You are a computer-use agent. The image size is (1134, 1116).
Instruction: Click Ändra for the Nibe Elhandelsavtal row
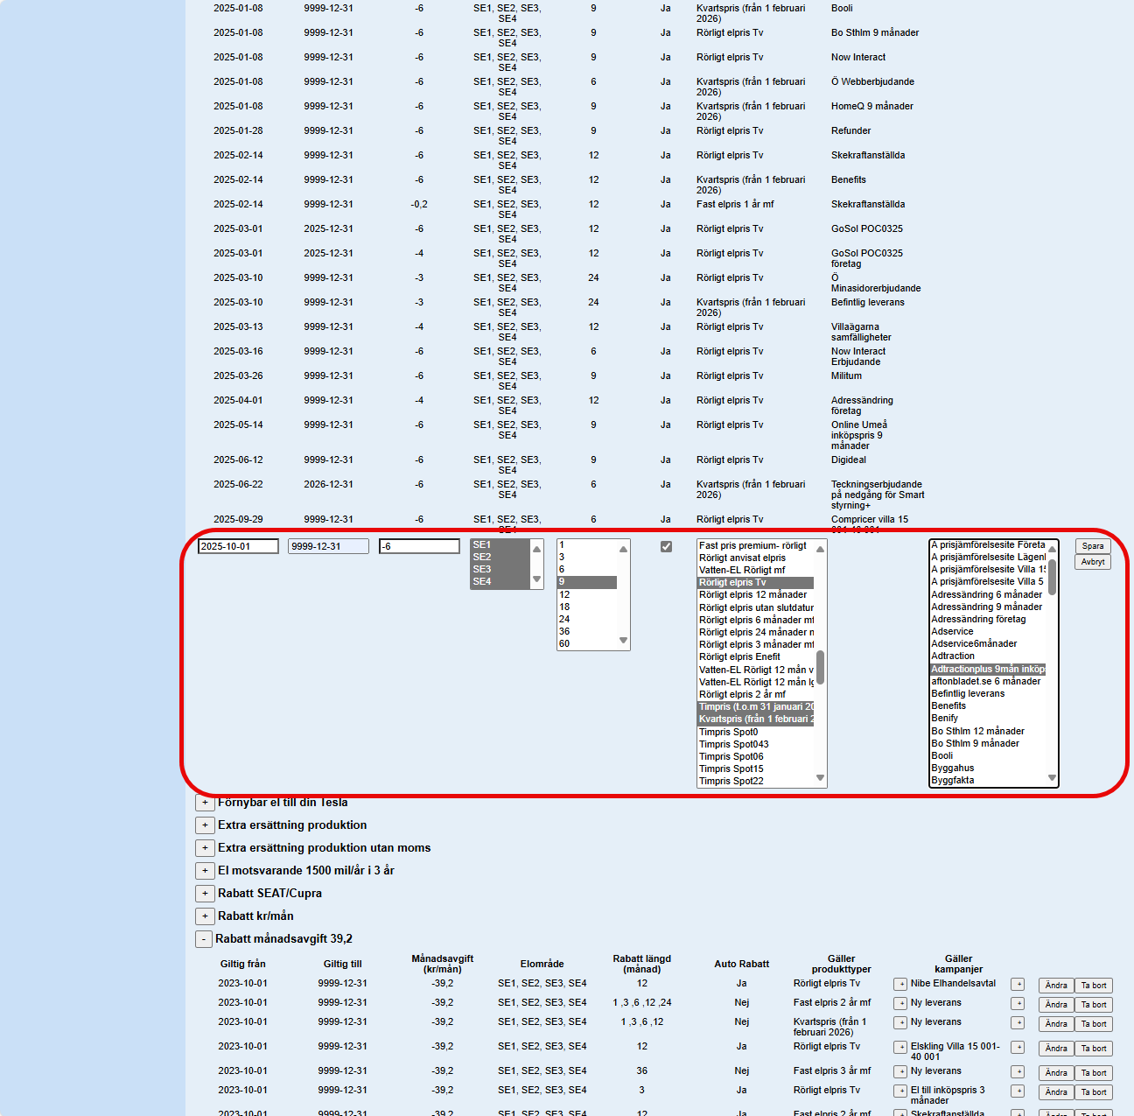click(x=1056, y=986)
